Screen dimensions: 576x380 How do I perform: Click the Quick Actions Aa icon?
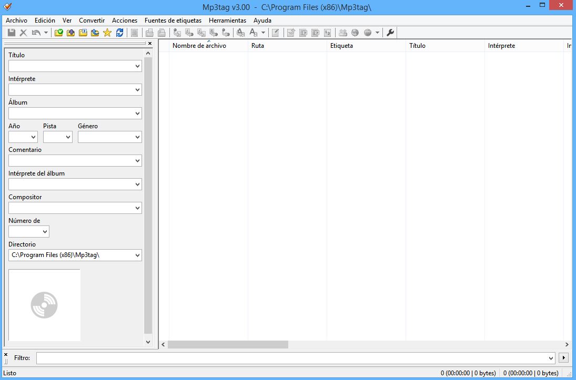(x=254, y=33)
